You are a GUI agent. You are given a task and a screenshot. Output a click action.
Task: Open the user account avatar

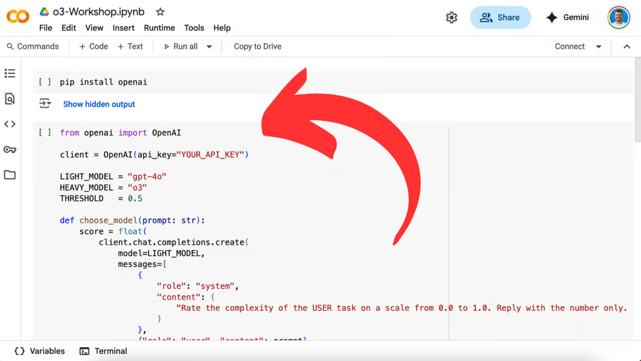pyautogui.click(x=619, y=17)
